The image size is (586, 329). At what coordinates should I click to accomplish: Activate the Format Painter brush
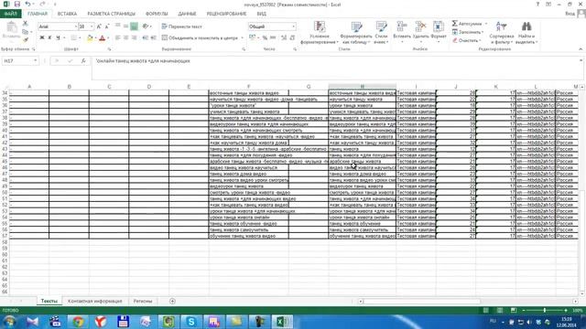[x=26, y=40]
